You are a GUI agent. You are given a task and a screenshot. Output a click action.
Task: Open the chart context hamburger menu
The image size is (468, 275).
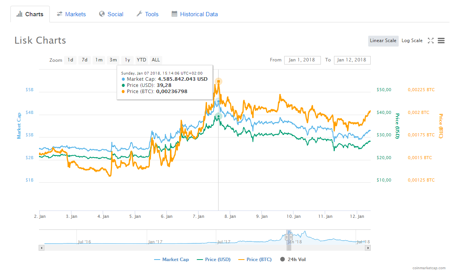(x=441, y=41)
